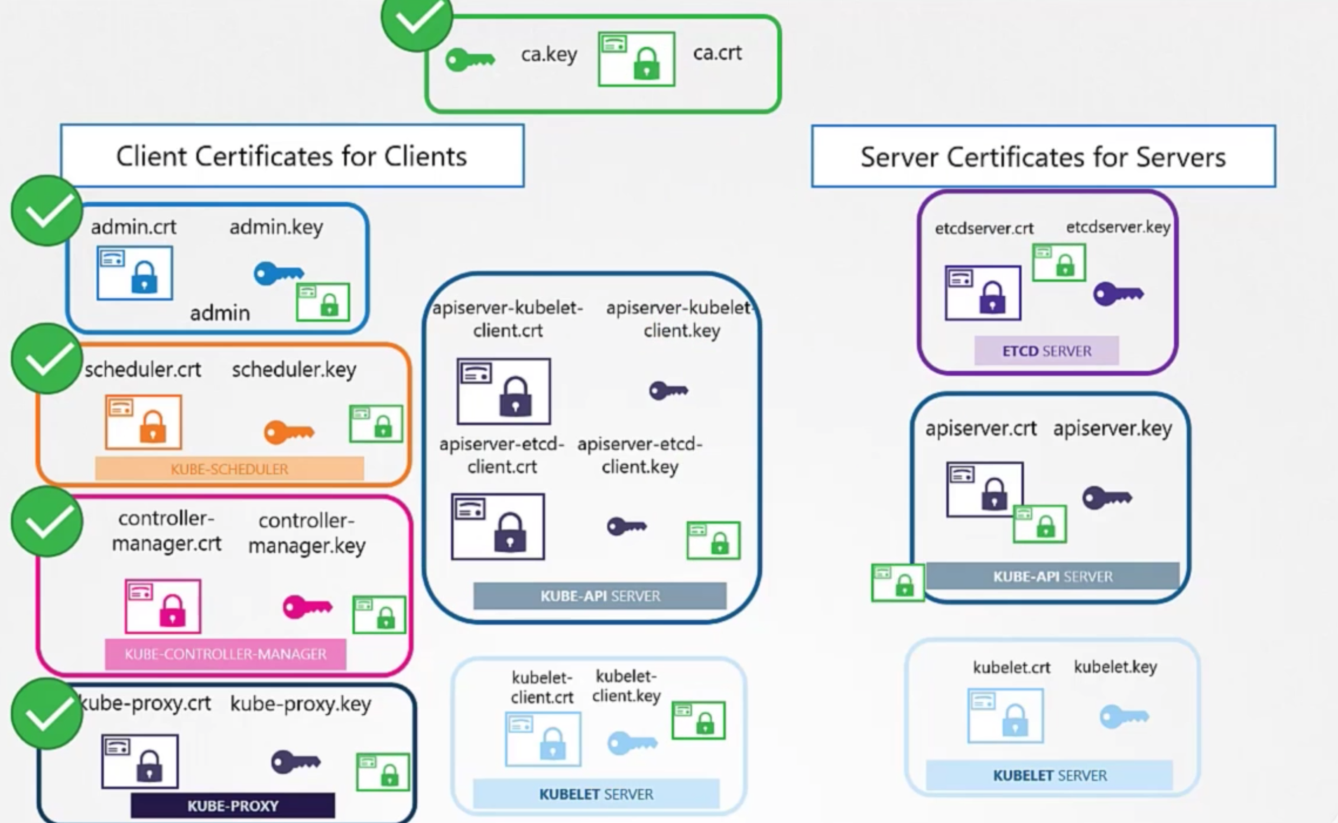This screenshot has height=823, width=1338.
Task: Select the orange scheduler.key key icon
Action: coord(288,432)
